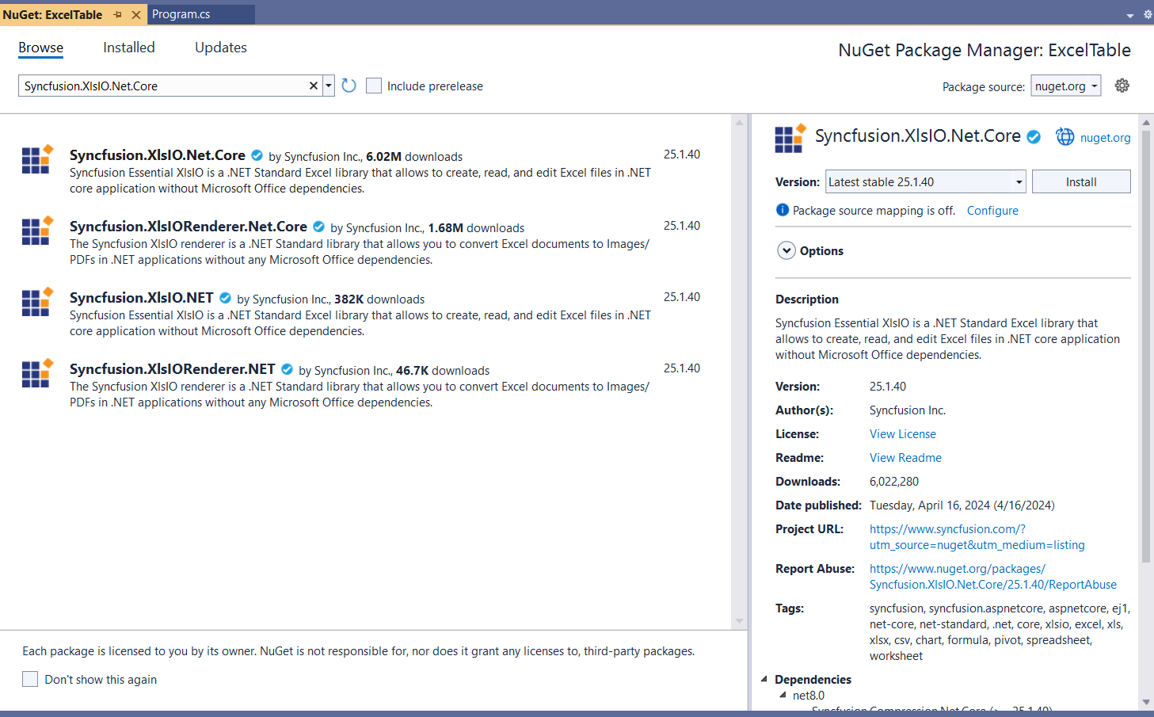The width and height of the screenshot is (1154, 717).
Task: Click the pin icon on NuGet tab
Action: click(x=117, y=14)
